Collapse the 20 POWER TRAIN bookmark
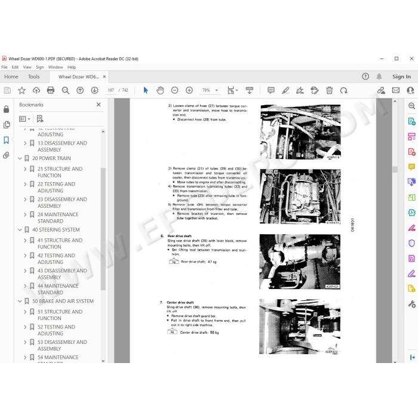Image resolution: width=418 pixels, height=418 pixels. point(20,158)
